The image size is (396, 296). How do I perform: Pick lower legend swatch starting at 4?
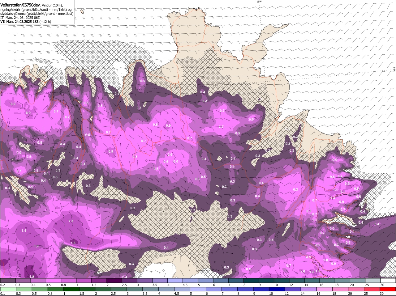coord(166,289)
